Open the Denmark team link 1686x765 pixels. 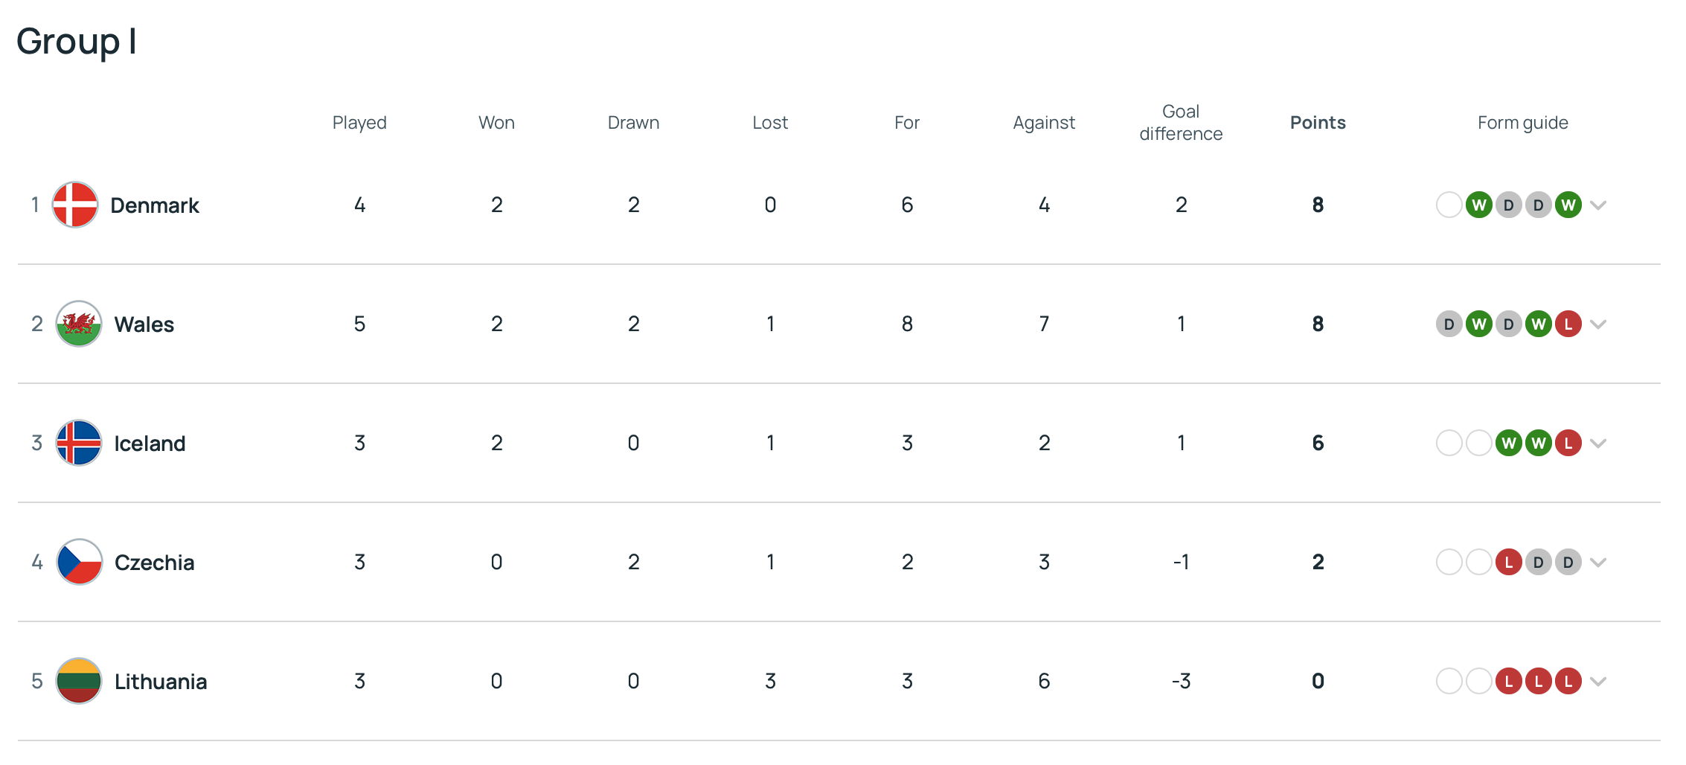coord(155,205)
